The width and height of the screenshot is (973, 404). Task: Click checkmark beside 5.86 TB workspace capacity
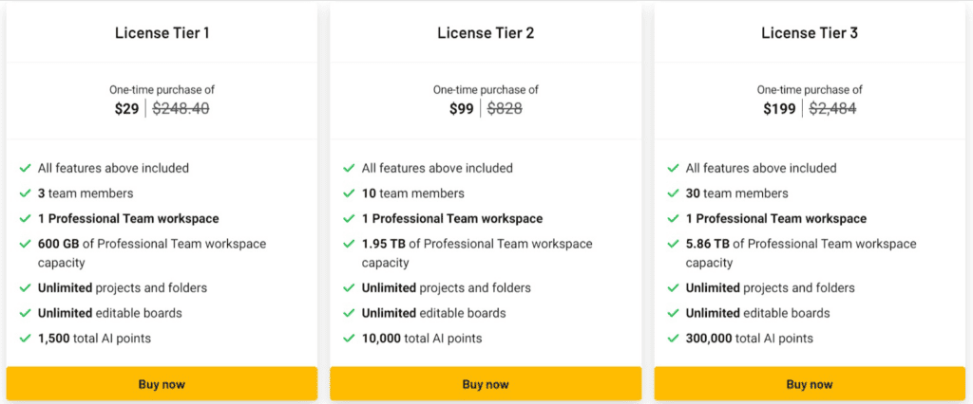(x=674, y=244)
